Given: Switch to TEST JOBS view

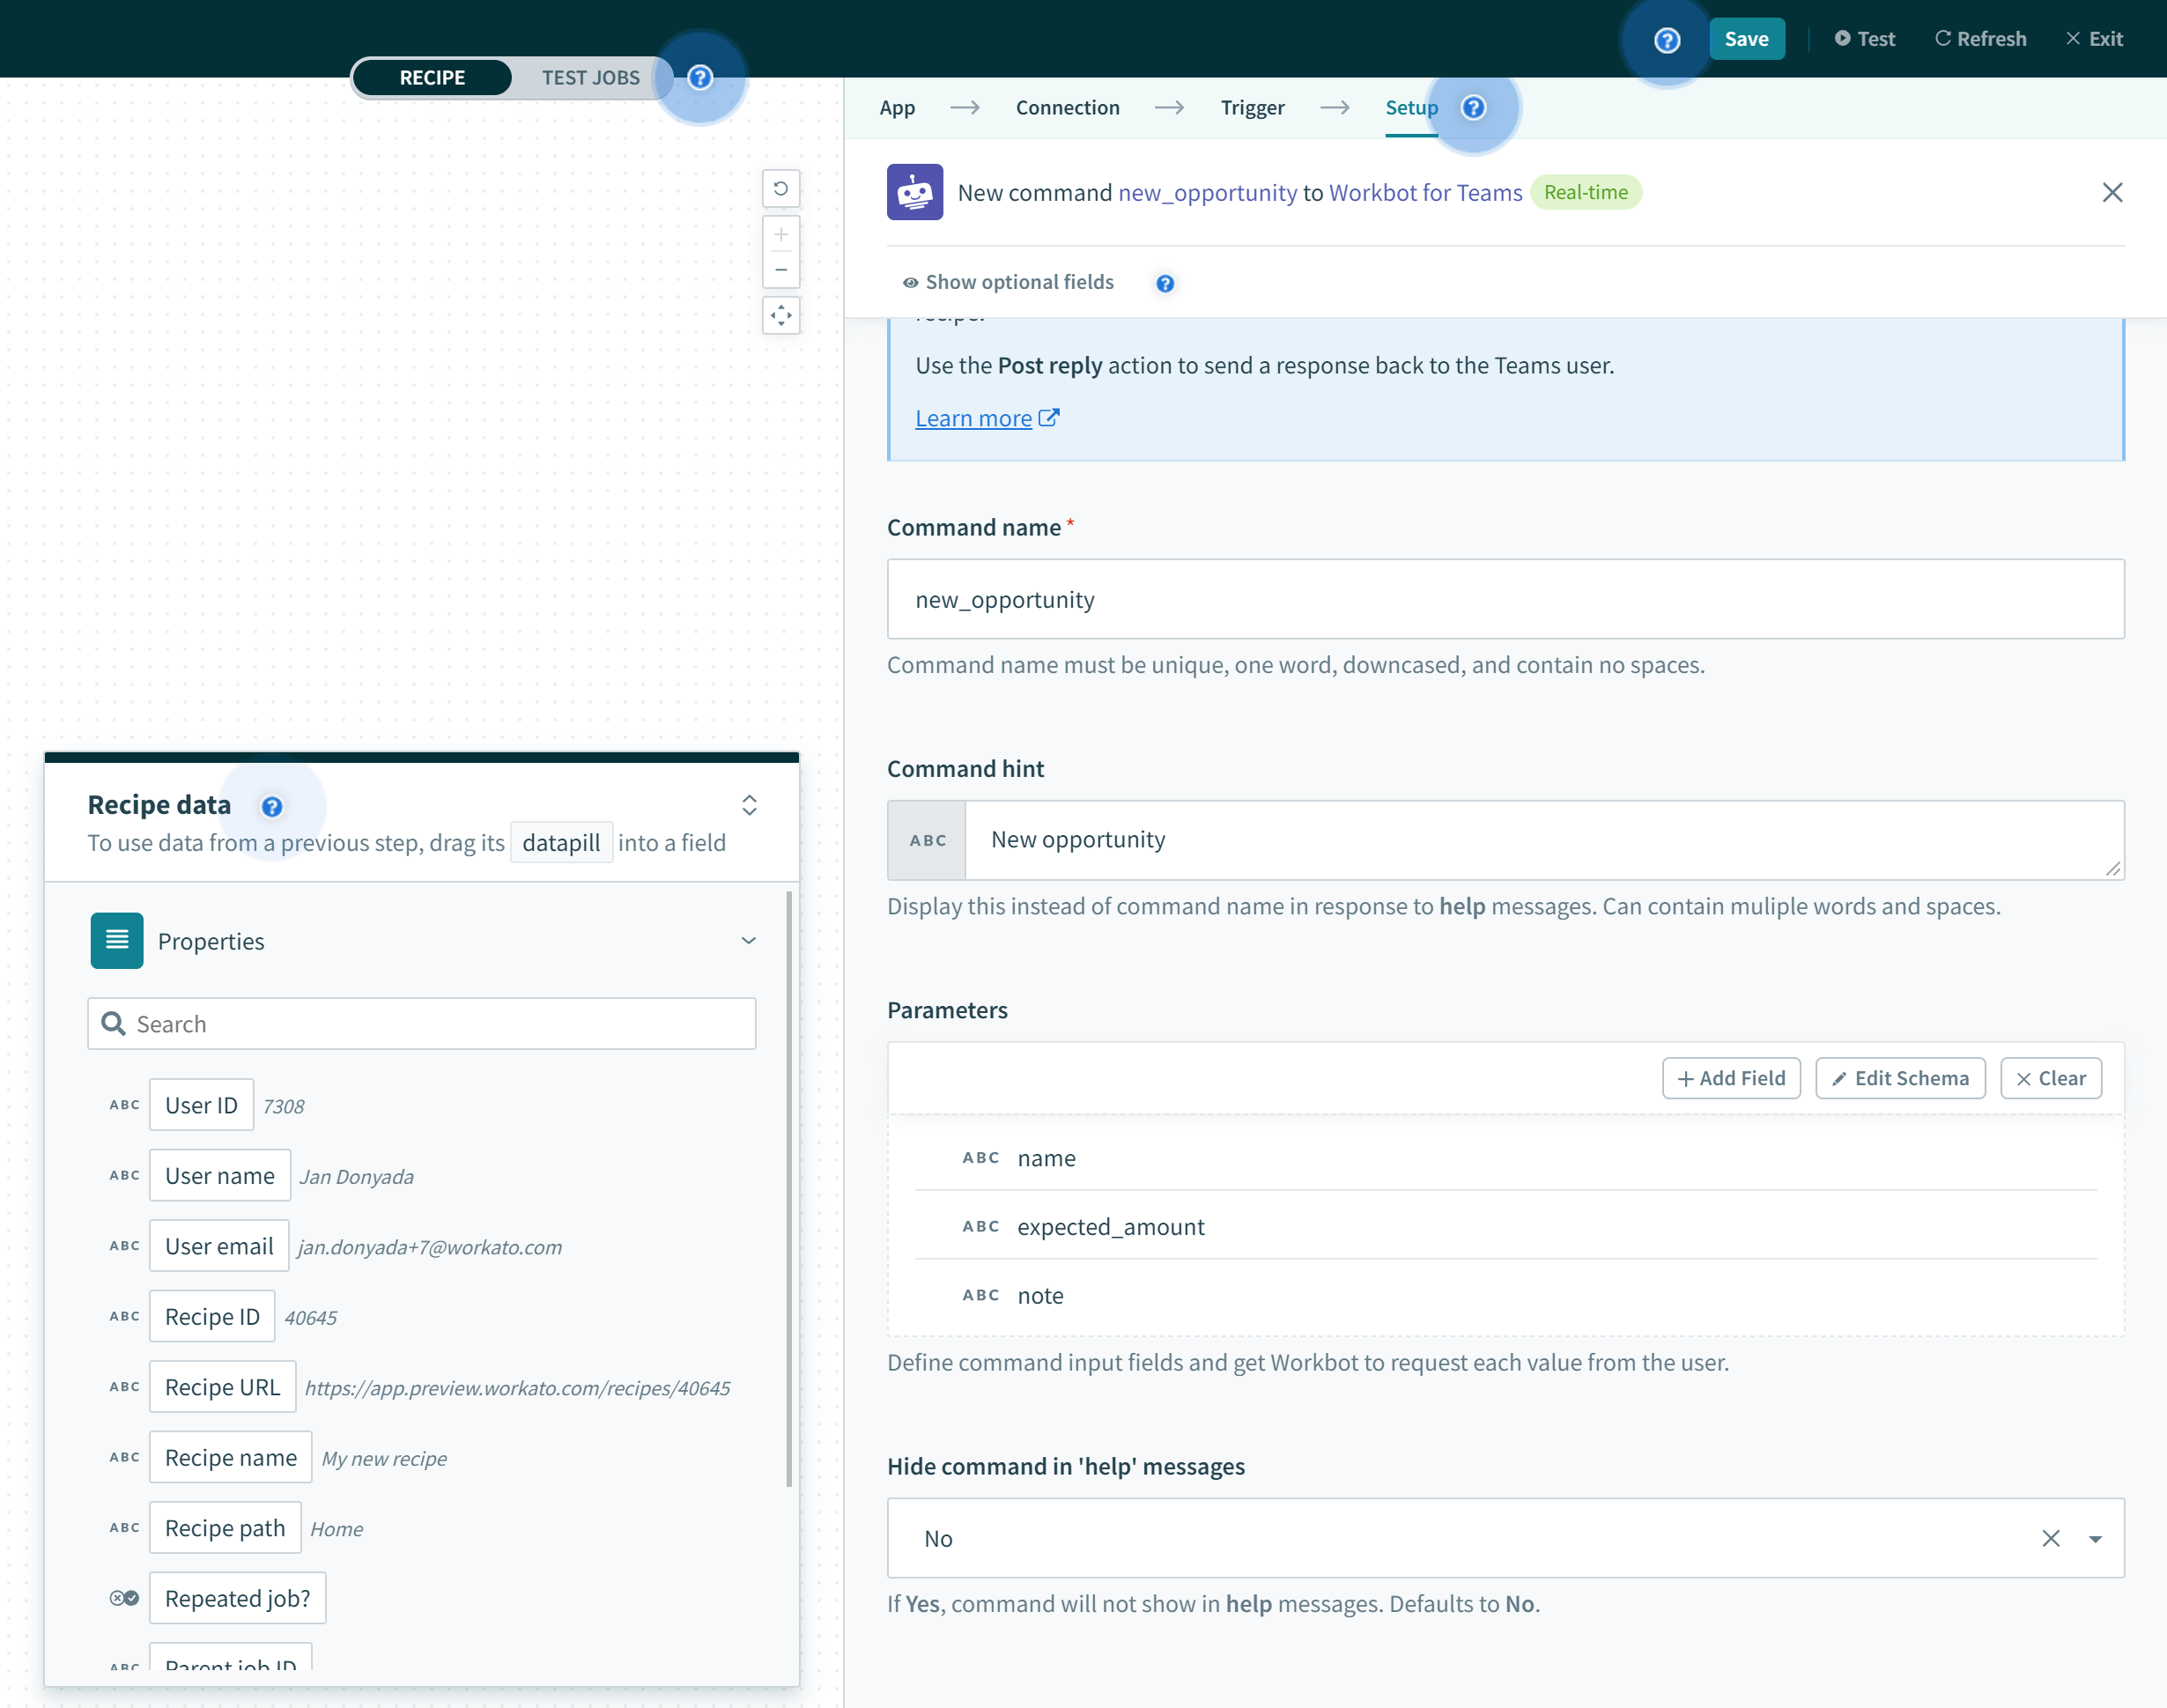Looking at the screenshot, I should (x=590, y=78).
